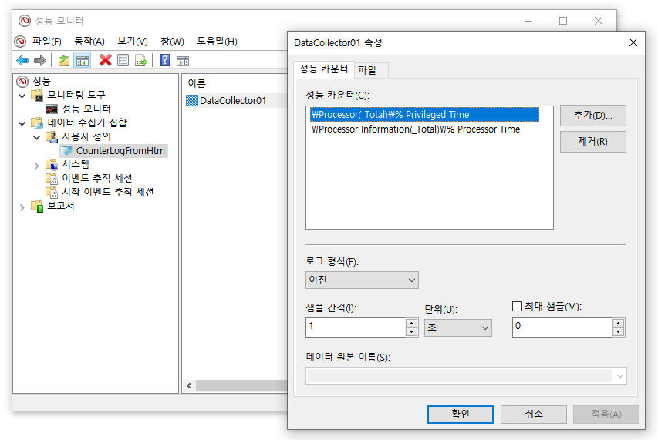Click the red Delete X icon
658x440 pixels.
tap(106, 60)
